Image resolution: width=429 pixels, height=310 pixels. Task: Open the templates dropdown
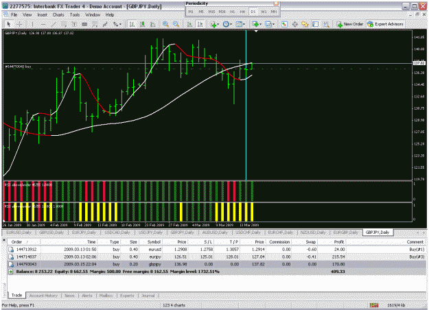(240, 24)
